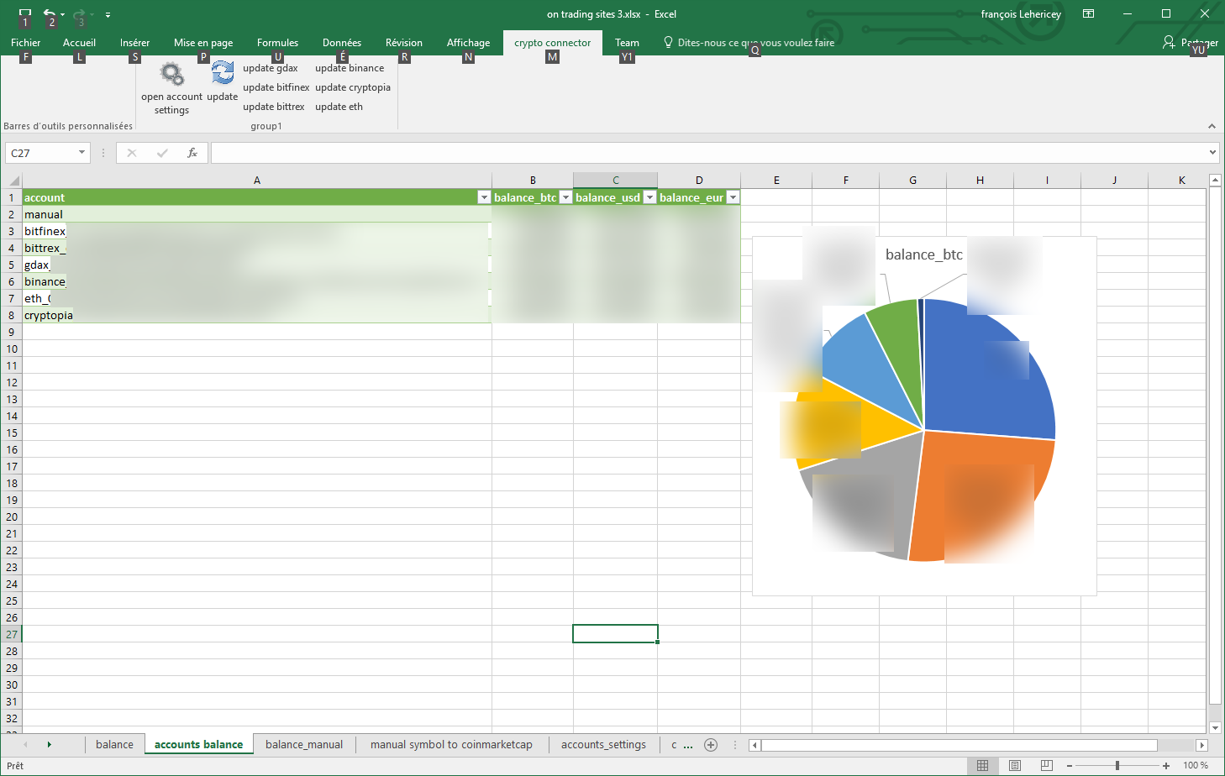Switch to the balance_manual sheet tab
Screen dimensions: 1225x776
point(304,745)
